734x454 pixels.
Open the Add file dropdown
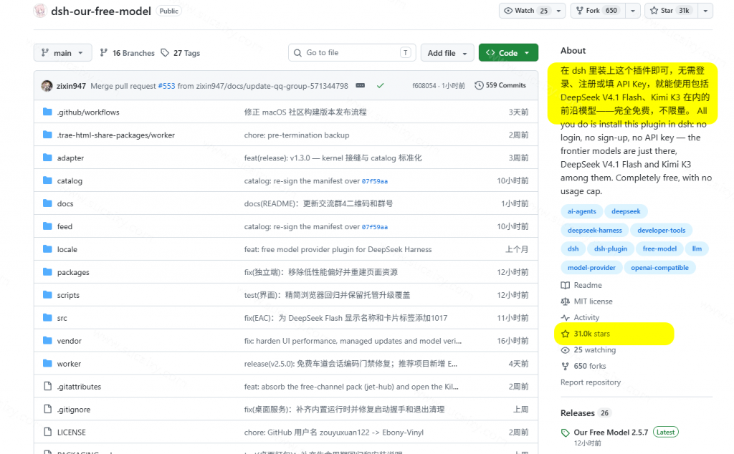(x=447, y=53)
